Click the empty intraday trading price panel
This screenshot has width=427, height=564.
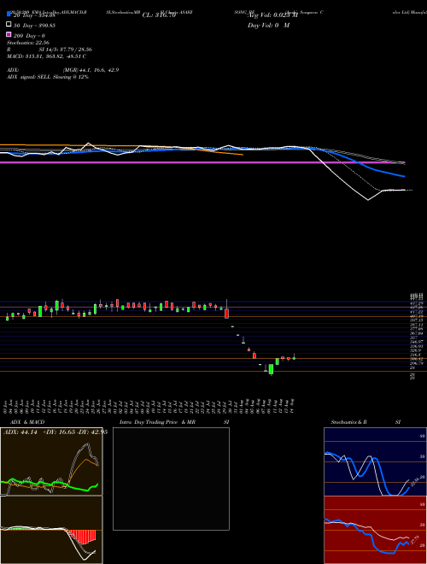(171, 479)
